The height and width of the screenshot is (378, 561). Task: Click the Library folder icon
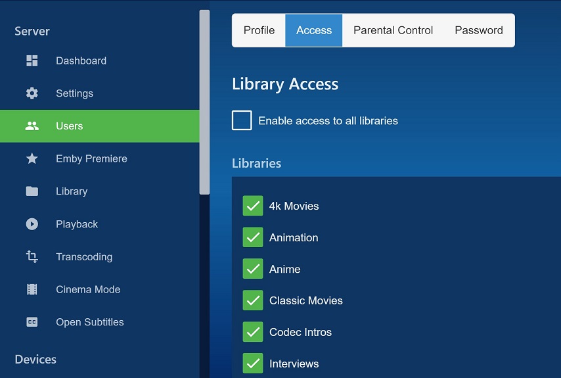click(32, 191)
